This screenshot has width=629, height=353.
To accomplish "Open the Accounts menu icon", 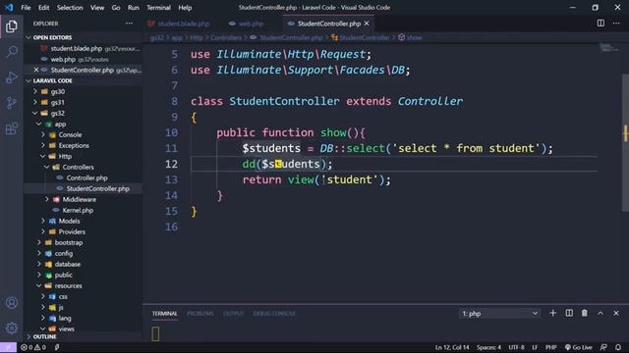I will point(12,303).
